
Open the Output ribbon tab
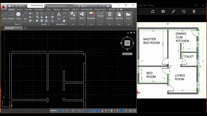(x=66, y=9)
